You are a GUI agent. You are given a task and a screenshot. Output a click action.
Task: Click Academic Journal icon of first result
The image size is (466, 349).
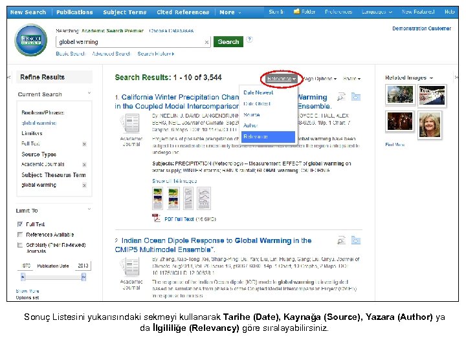pos(131,123)
